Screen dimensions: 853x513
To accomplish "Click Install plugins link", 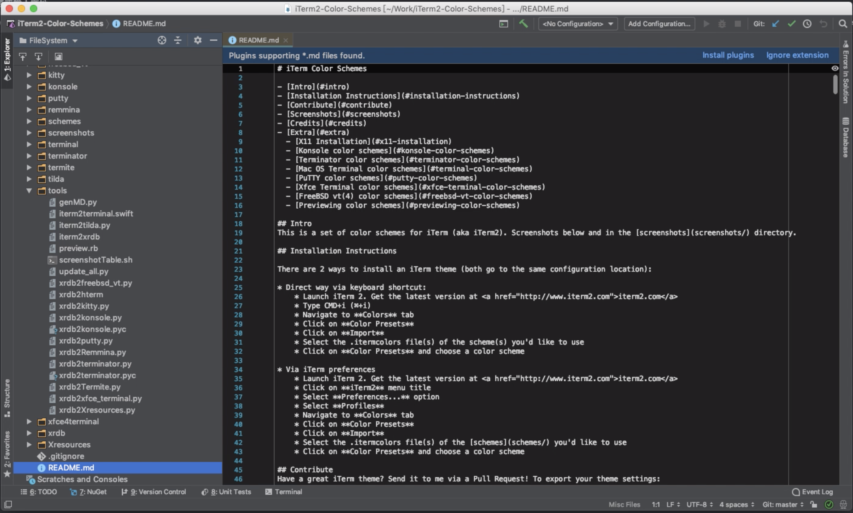I will point(728,55).
